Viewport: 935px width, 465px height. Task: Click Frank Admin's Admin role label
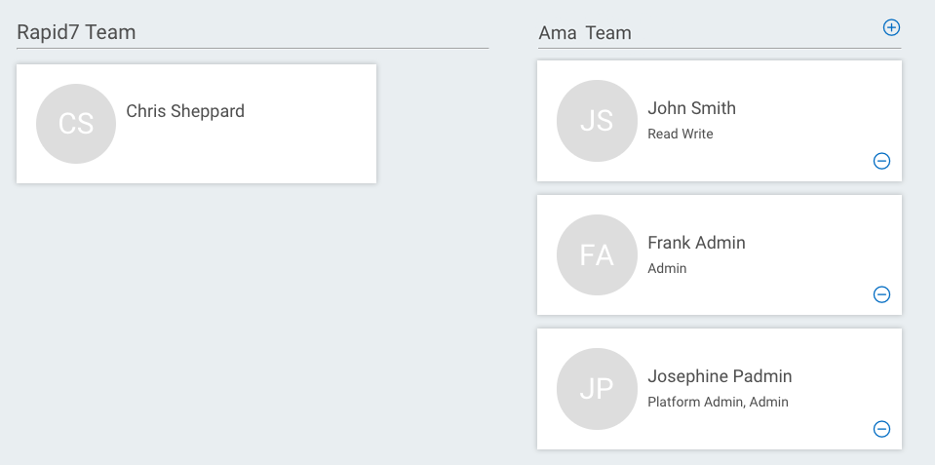pos(667,268)
